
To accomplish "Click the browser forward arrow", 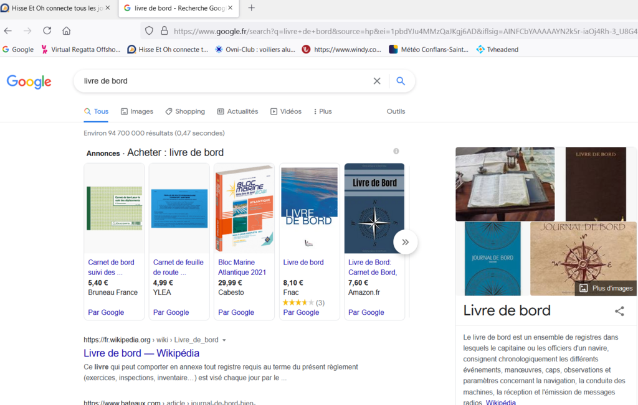I will pyautogui.click(x=27, y=31).
